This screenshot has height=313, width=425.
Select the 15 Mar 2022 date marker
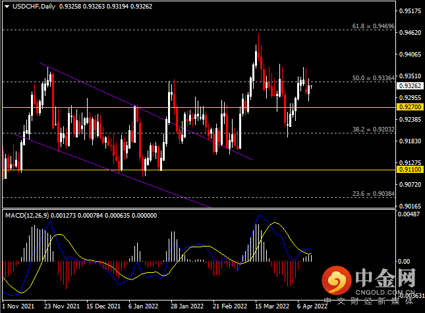[x=272, y=306]
